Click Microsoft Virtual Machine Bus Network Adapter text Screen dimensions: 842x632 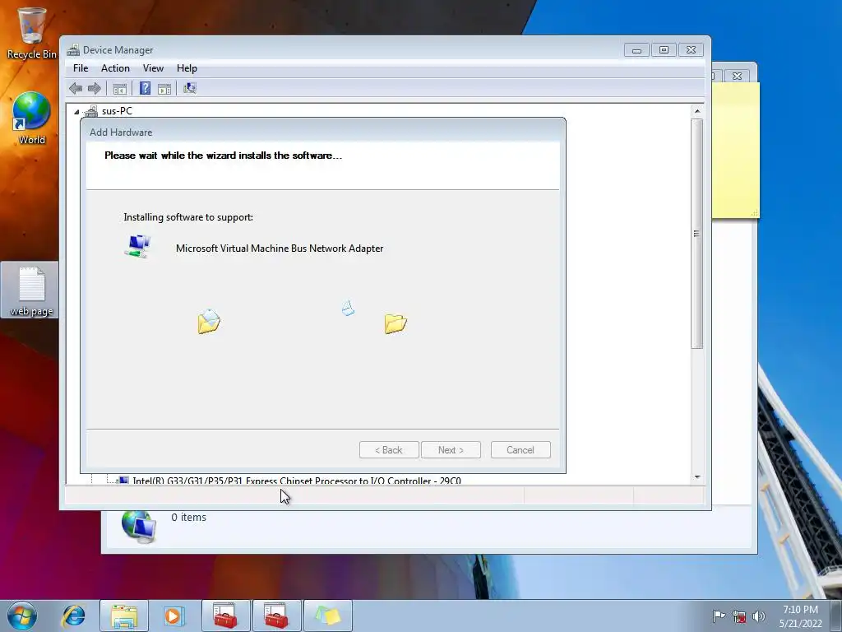(x=280, y=249)
